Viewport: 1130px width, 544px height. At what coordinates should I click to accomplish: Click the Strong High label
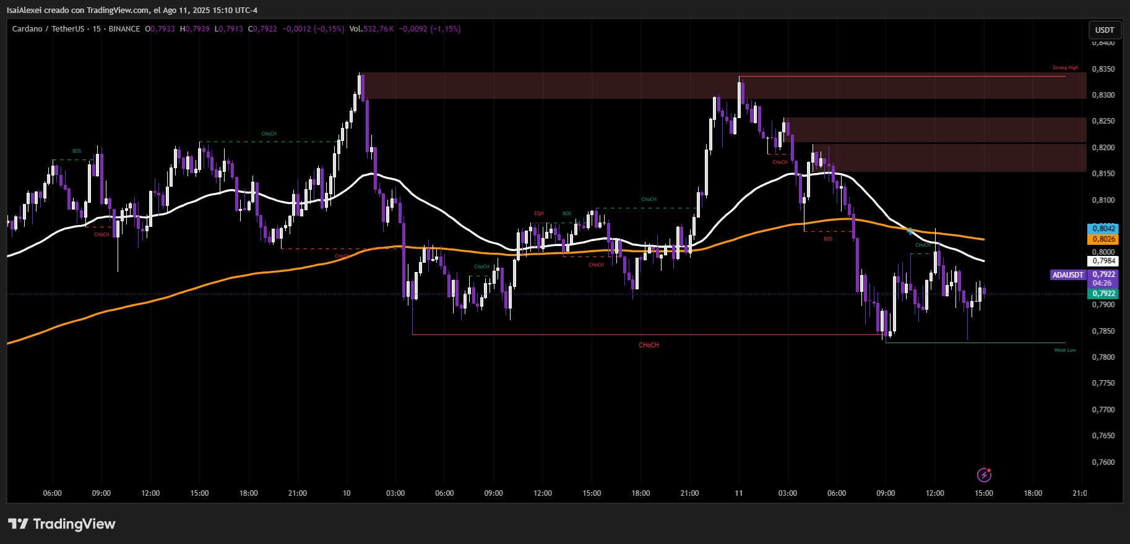[x=1065, y=67]
